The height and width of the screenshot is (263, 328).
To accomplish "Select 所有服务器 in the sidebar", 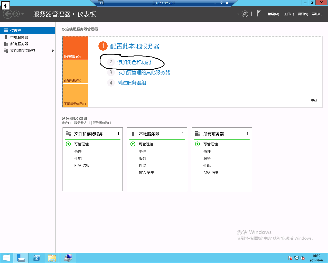I will [x=28, y=44].
